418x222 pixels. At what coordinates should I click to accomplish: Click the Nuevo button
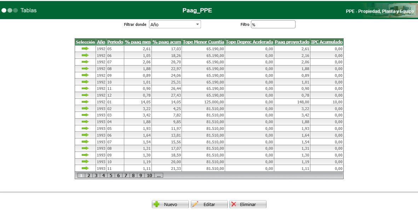(170, 204)
